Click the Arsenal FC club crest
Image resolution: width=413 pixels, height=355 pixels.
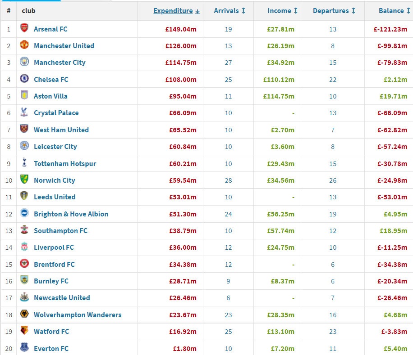tap(24, 28)
